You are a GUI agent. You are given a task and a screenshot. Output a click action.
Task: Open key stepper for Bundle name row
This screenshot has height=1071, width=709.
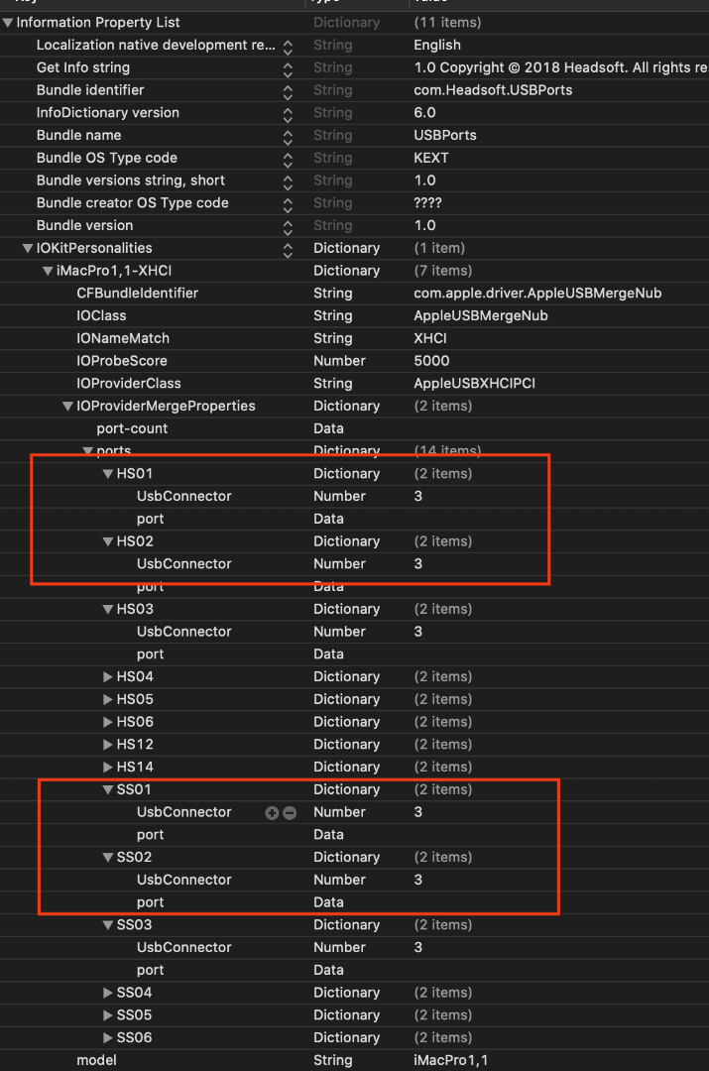coord(288,136)
